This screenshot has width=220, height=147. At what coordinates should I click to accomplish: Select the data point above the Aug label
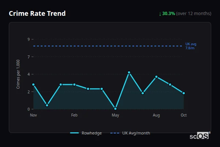156,77
